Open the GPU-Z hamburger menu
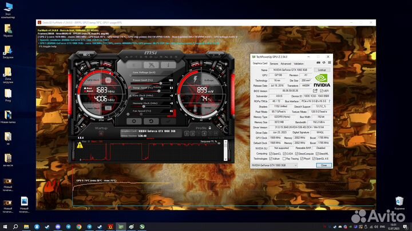Viewport: 412px width, 231px height. pos(329,63)
